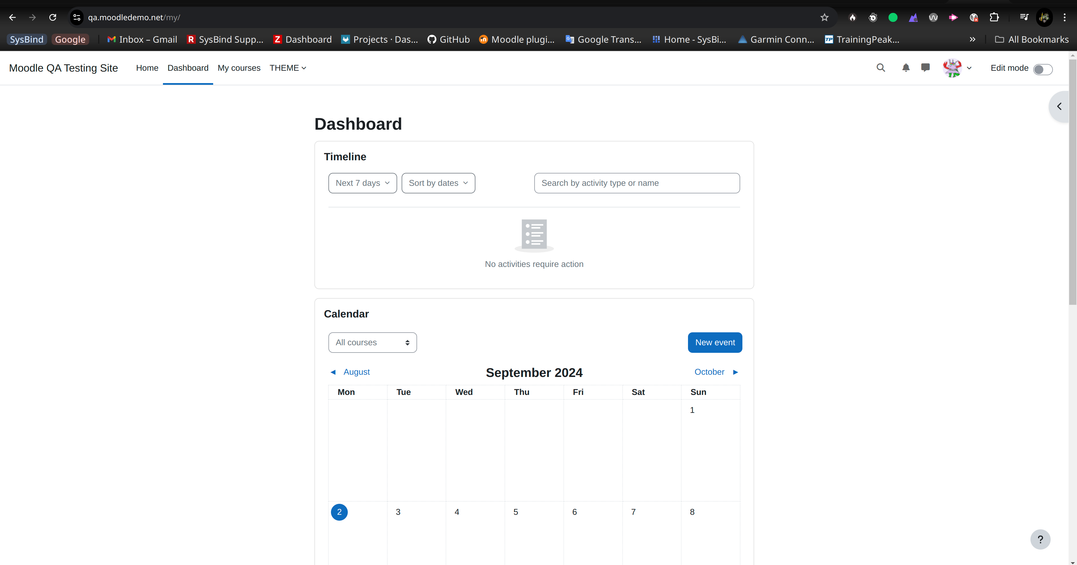The image size is (1077, 565).
Task: Open the Home - SysBind bookmark
Action: click(x=689, y=39)
